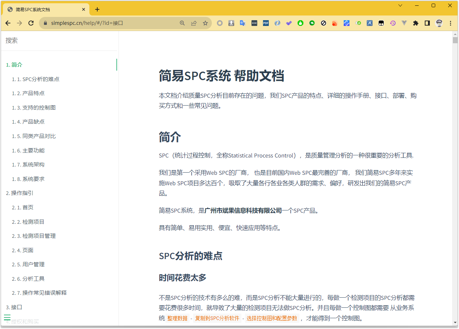Toggle sidebar with green hamburger icon
Screen dimensions: 459x329
7,317
